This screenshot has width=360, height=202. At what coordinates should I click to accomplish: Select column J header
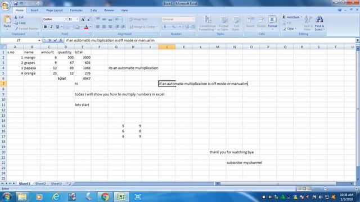point(166,47)
